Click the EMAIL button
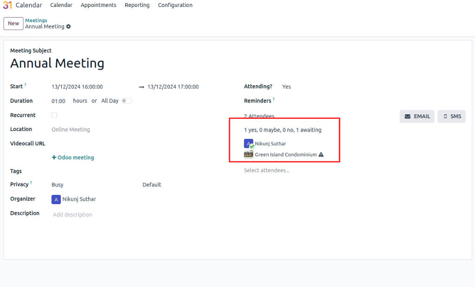Image resolution: width=475 pixels, height=287 pixels. (417, 116)
